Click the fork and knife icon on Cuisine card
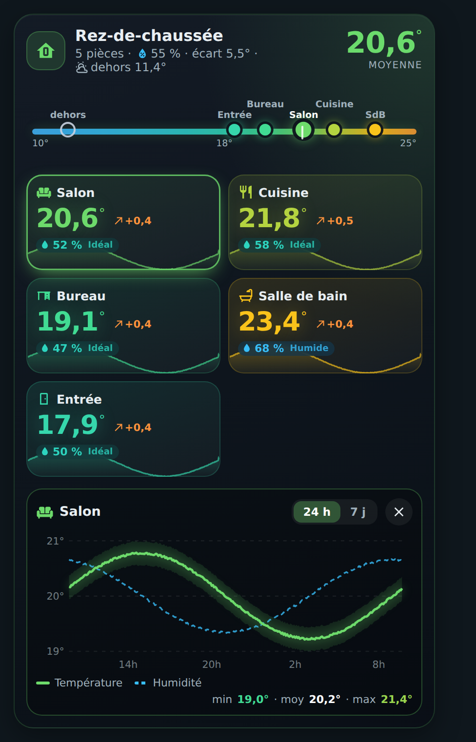This screenshot has width=476, height=742. point(246,193)
